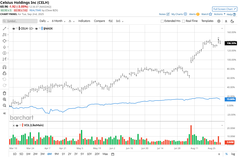
Task: Open the Actions dropdown menu
Action: pos(220,14)
